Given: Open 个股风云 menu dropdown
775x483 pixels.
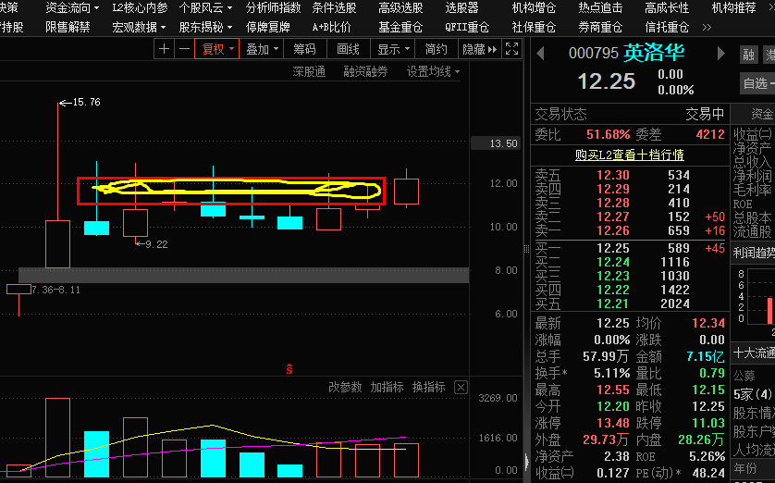Looking at the screenshot, I should [x=205, y=8].
